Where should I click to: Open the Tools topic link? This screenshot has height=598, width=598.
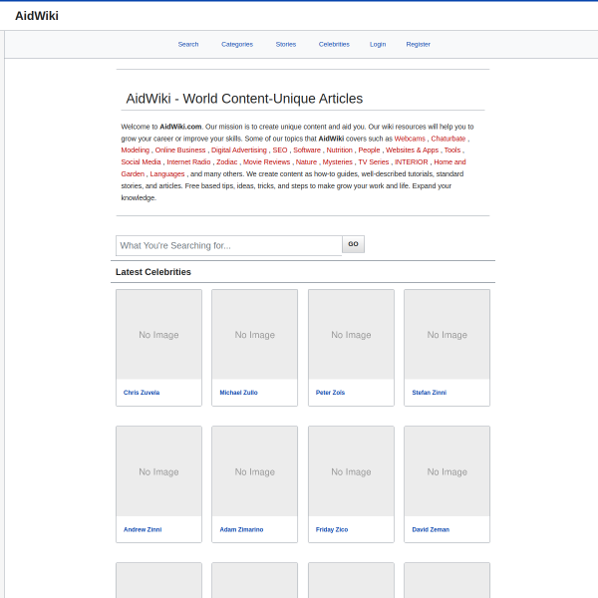pyautogui.click(x=452, y=149)
